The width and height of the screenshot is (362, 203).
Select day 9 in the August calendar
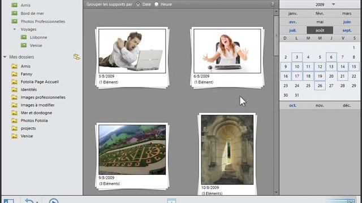click(286, 67)
